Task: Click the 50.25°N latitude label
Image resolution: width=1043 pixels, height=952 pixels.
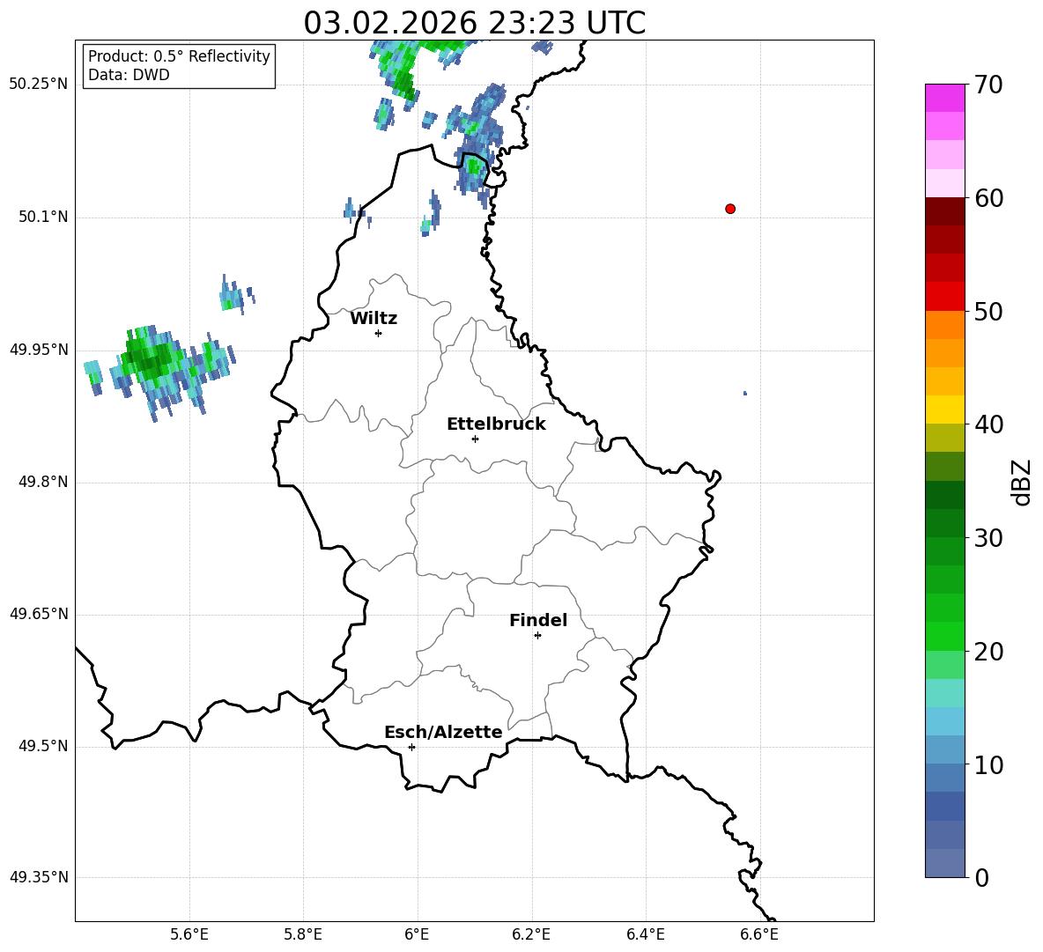Action: click(39, 85)
